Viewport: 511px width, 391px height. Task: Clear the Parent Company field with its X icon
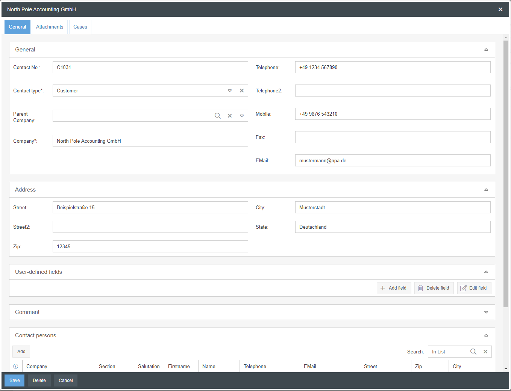click(x=230, y=116)
